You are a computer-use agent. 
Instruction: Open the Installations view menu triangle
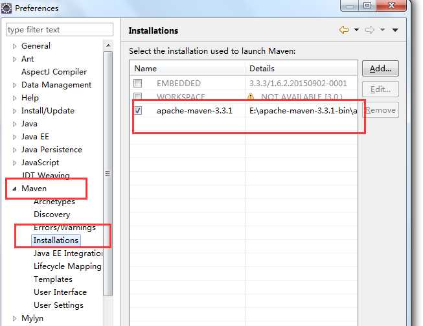pyautogui.click(x=395, y=30)
